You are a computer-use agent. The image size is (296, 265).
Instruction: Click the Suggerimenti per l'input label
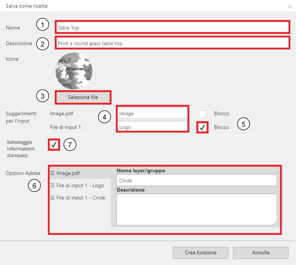pyautogui.click(x=21, y=117)
